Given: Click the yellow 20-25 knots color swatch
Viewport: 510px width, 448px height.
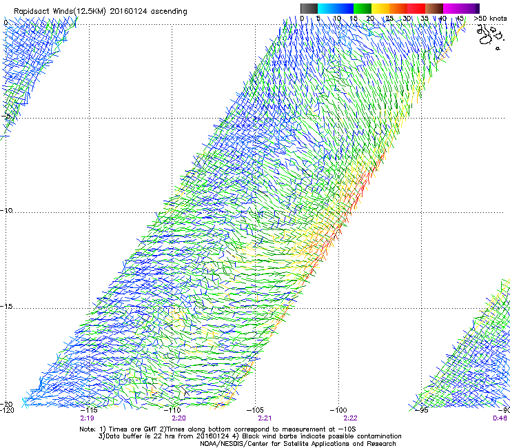Looking at the screenshot, I should (380, 8).
